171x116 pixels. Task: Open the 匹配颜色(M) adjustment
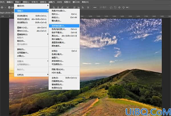click(x=64, y=81)
